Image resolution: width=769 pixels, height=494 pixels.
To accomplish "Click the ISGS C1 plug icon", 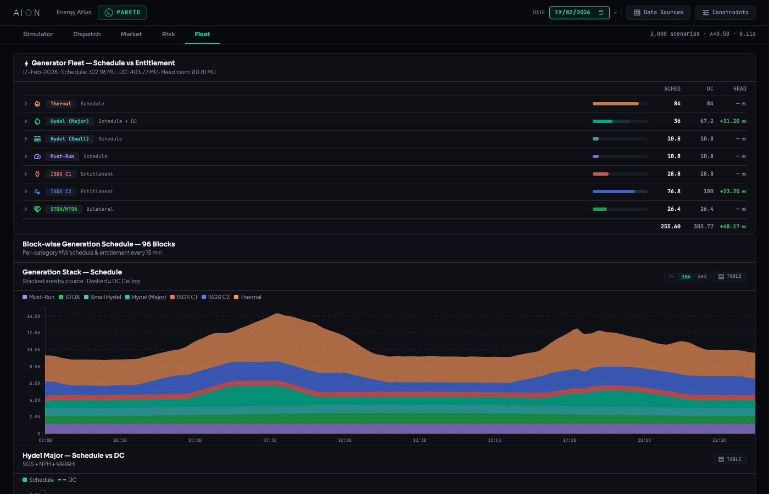I will point(36,173).
